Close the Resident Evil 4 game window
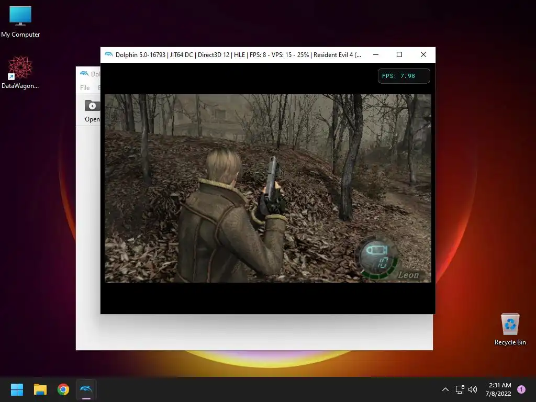The width and height of the screenshot is (536, 402). 423,54
